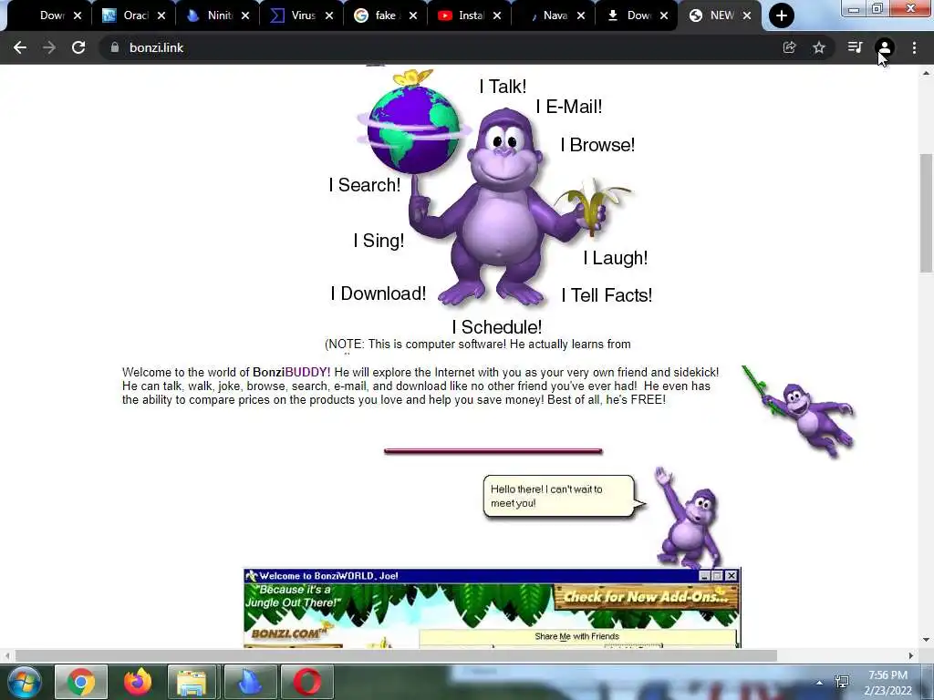The image size is (934, 700).
Task: Close the Oracle tab
Action: click(x=161, y=16)
